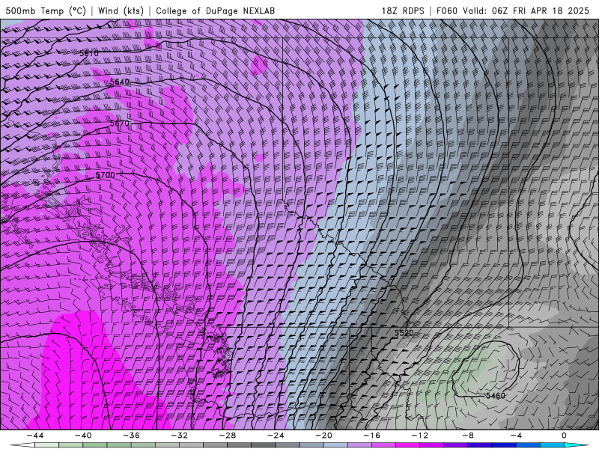Viewport: 599px width, 449px height.
Task: Click the '500mb Temp (°C)' title text
Action: (46, 10)
